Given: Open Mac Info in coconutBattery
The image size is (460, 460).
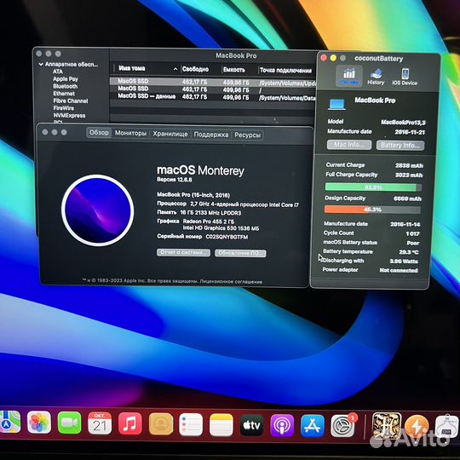Looking at the screenshot, I should pyautogui.click(x=349, y=145).
